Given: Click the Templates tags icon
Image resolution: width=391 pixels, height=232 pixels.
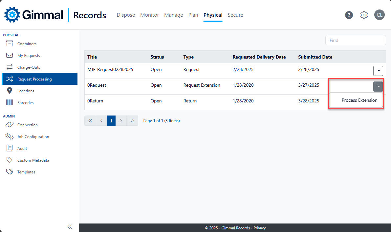Looking at the screenshot, I should [10, 171].
